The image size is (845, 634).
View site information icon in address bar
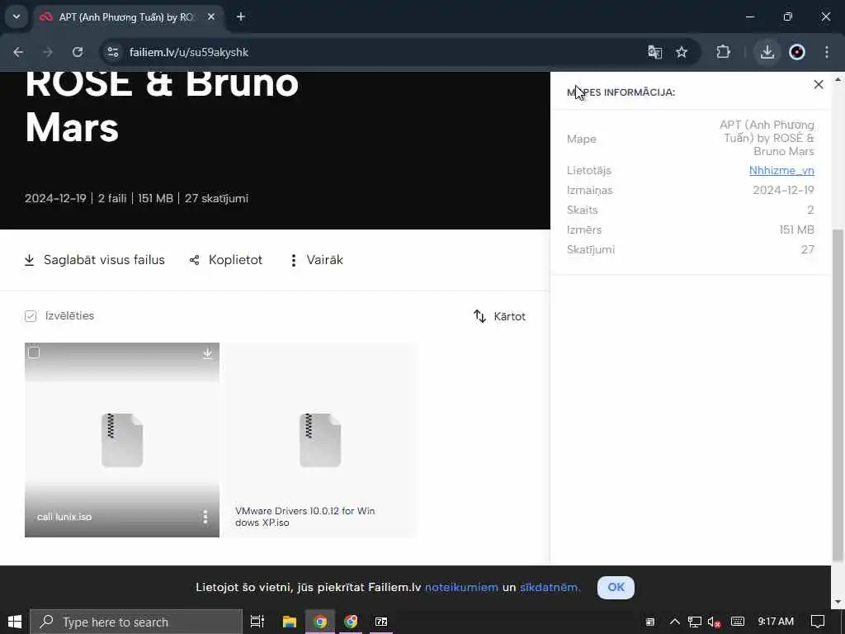112,52
